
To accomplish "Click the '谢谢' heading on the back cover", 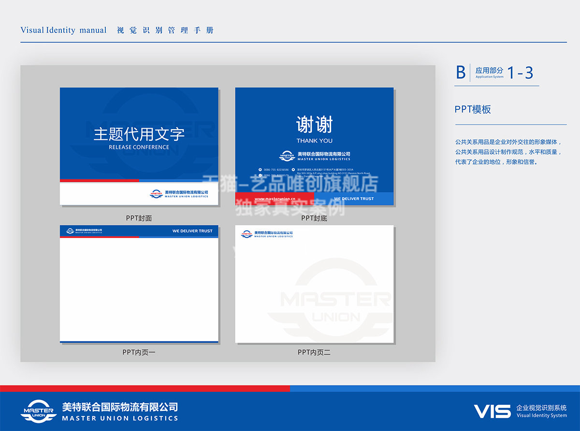I will coord(315,125).
